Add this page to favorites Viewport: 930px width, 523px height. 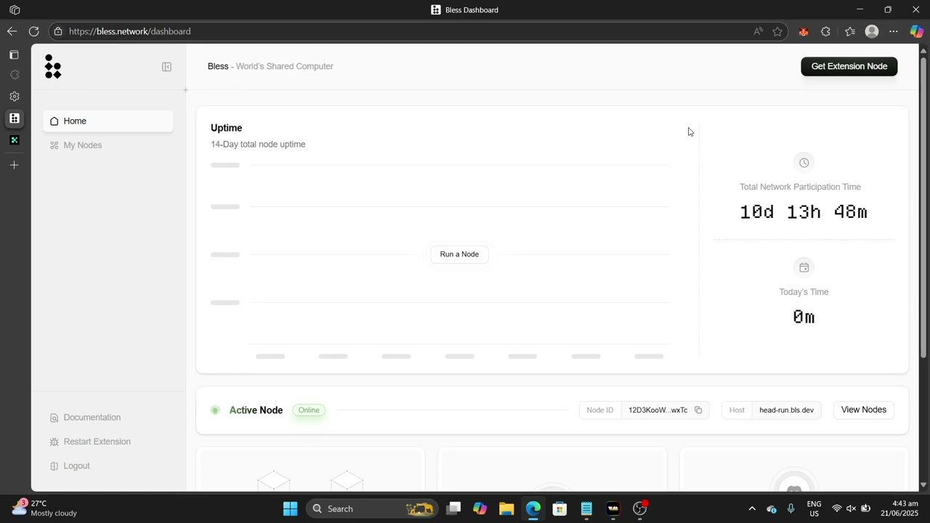click(x=777, y=31)
